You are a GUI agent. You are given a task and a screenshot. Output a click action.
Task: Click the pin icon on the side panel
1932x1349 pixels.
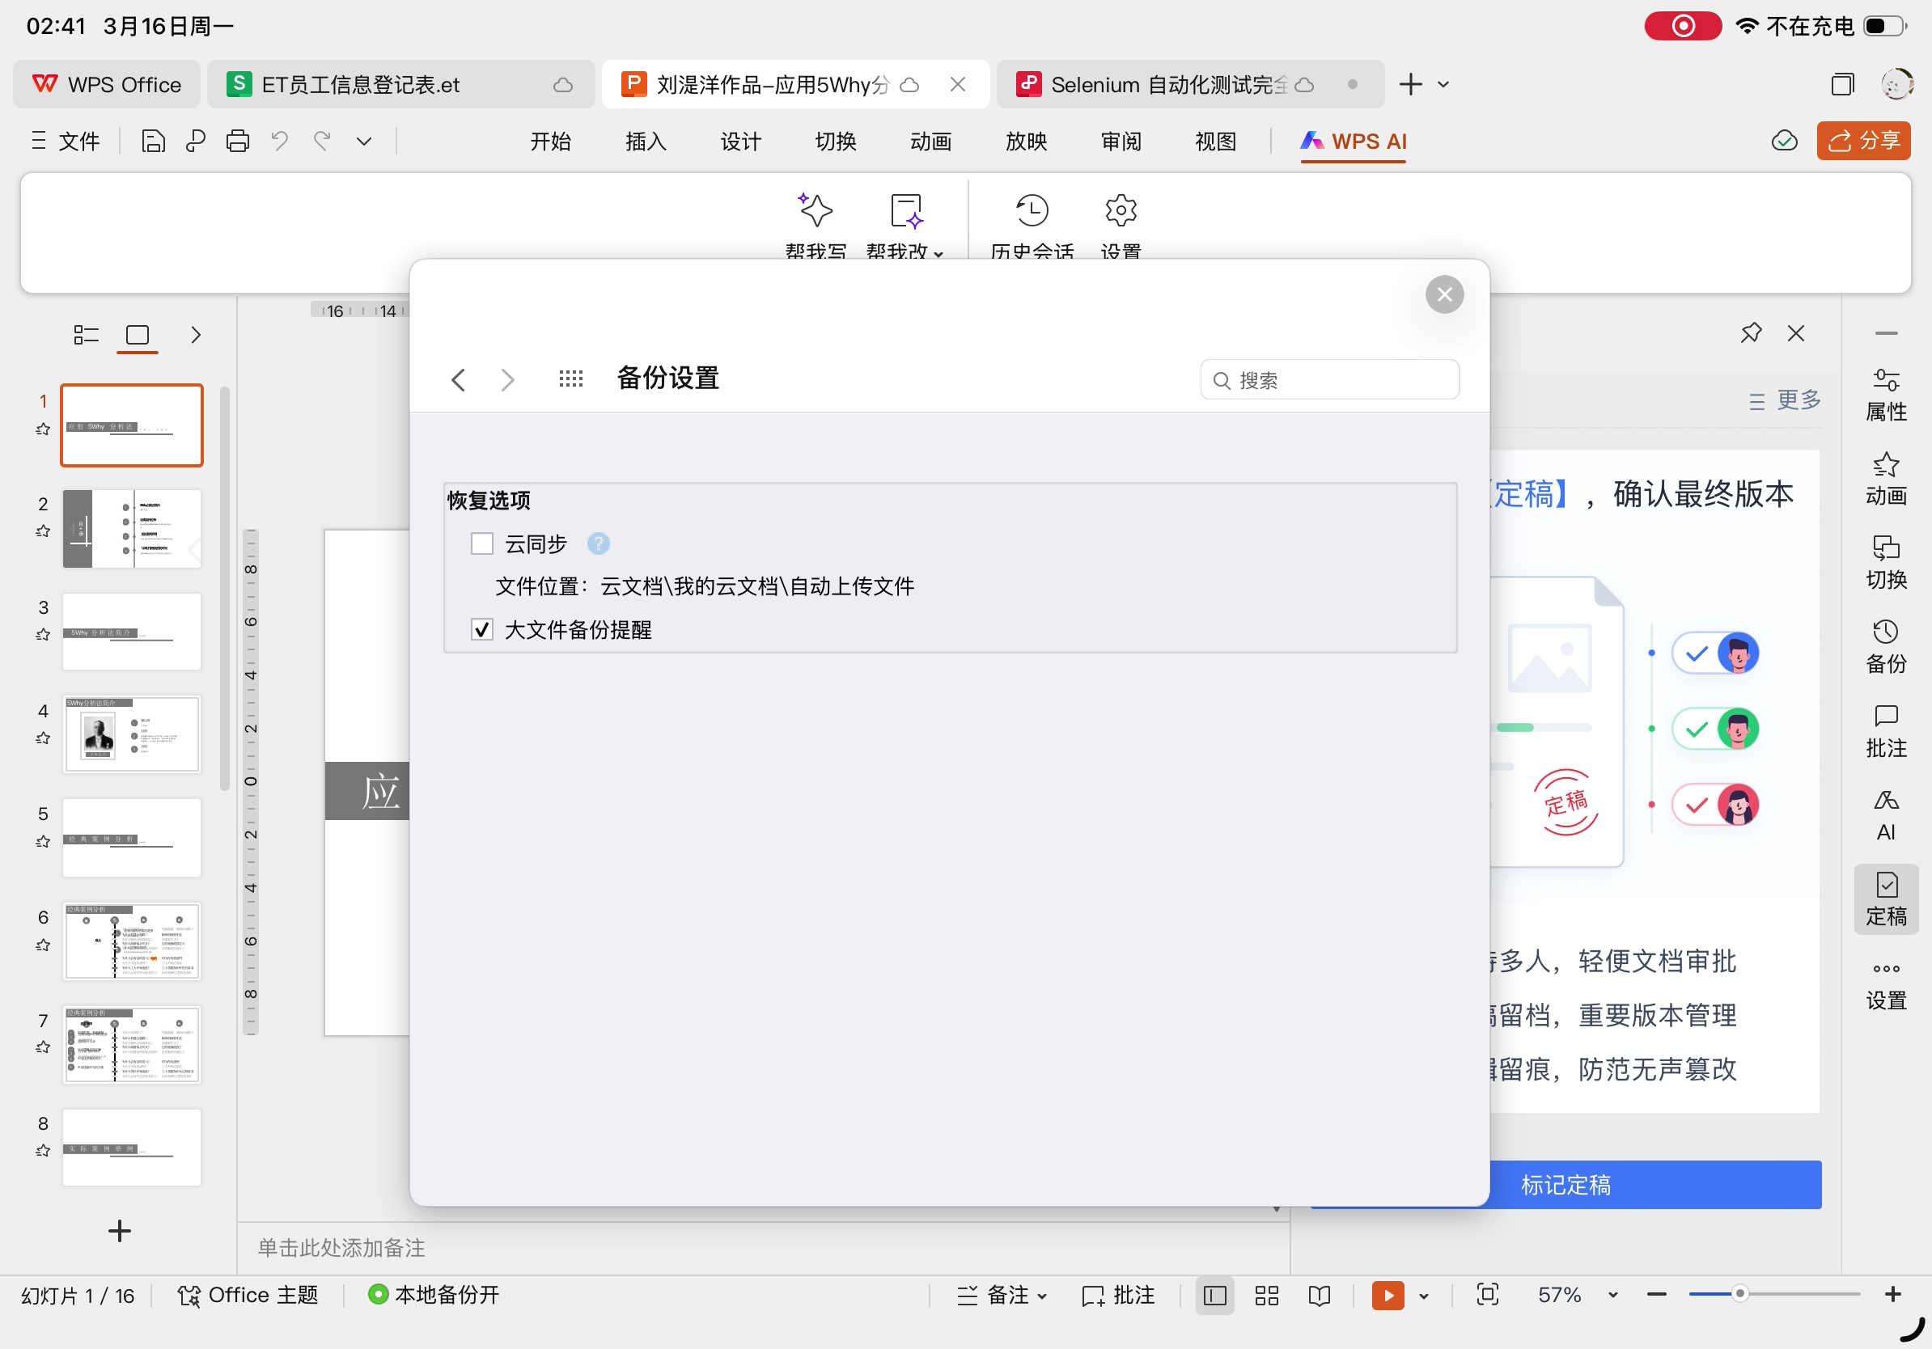(x=1750, y=333)
